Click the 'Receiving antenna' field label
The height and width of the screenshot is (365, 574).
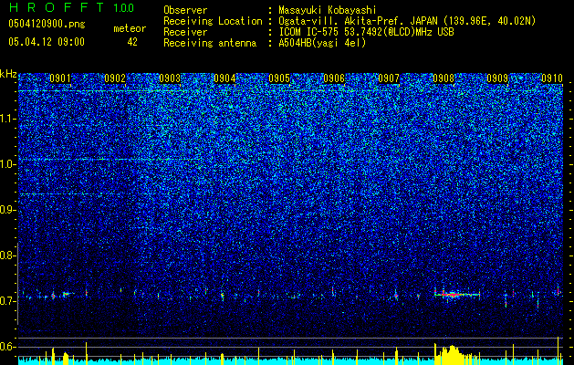(210, 43)
